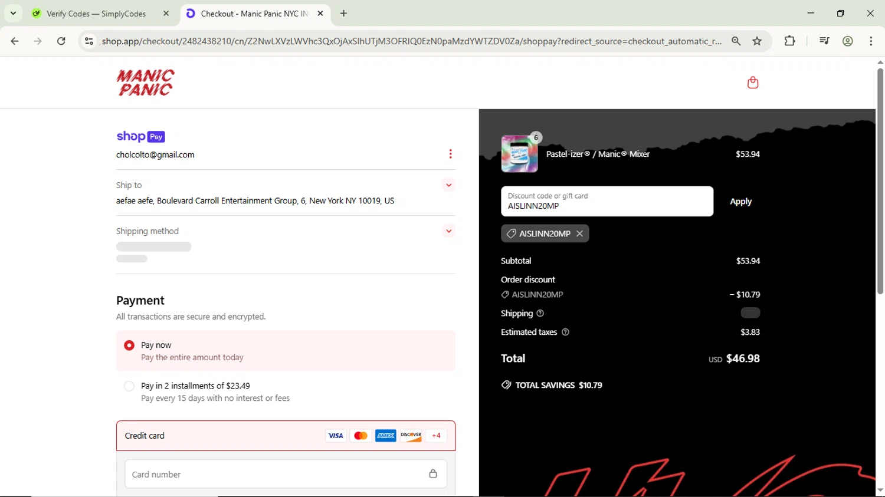The image size is (885, 497).
Task: Expand the Shipping method section
Action: coord(449,231)
